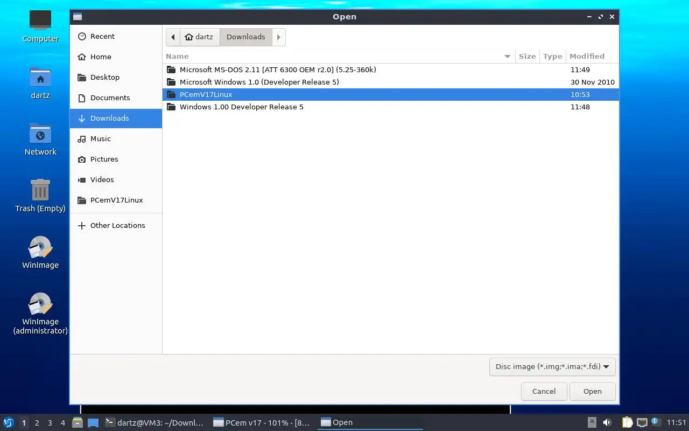Viewport: 689px width, 431px height.
Task: Select Downloads in the sidebar
Action: pos(116,118)
